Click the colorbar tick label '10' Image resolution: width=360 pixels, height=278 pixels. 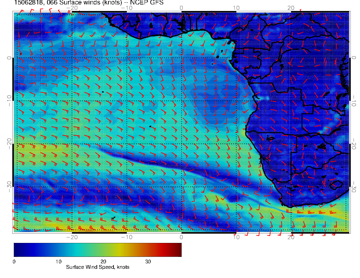click(x=58, y=262)
